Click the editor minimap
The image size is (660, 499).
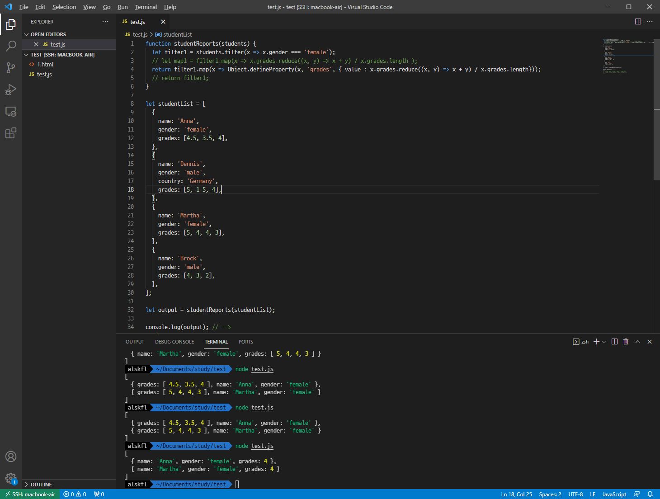pyautogui.click(x=628, y=56)
